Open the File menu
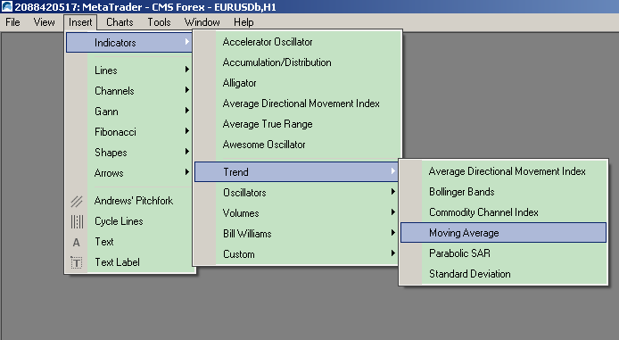The height and width of the screenshot is (340, 619). coord(12,22)
